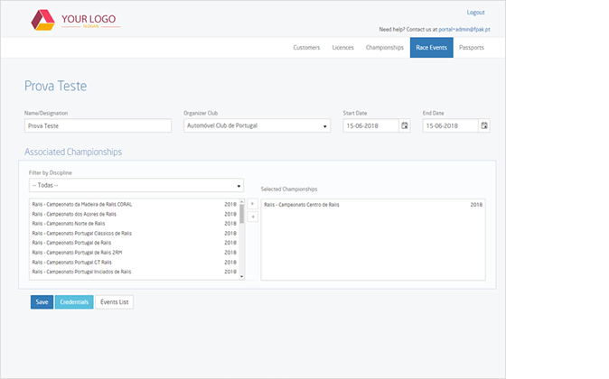Click the championship list scroll down arrow
Image resolution: width=609 pixels, height=379 pixels.
point(241,276)
